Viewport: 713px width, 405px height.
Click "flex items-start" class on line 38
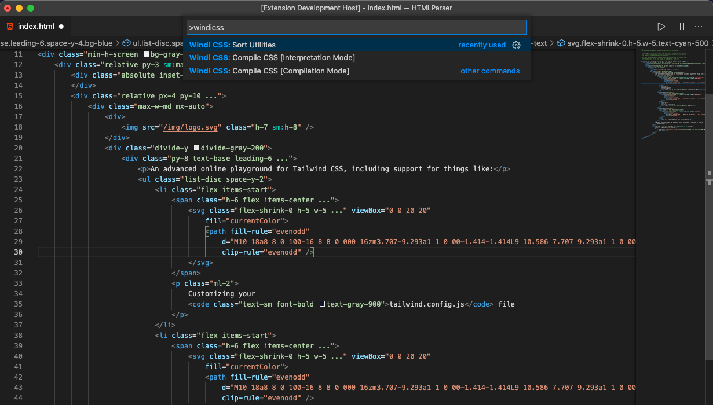click(x=236, y=336)
